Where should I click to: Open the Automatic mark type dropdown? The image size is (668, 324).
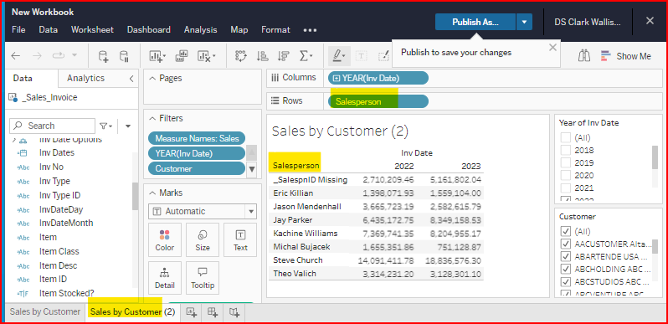click(203, 212)
